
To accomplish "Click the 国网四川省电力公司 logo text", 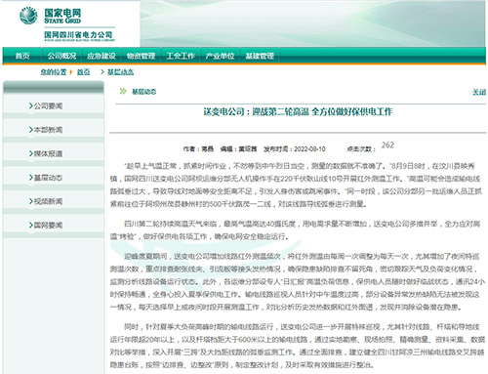I will 78,35.
